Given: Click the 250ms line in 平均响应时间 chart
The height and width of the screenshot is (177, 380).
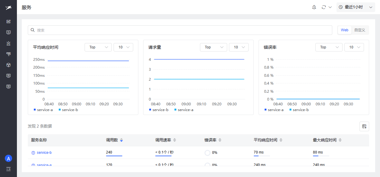Looking at the screenshot, I should click(x=88, y=61).
